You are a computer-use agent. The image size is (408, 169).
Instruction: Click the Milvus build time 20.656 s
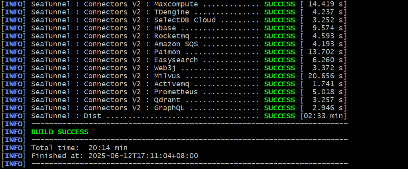click(323, 76)
